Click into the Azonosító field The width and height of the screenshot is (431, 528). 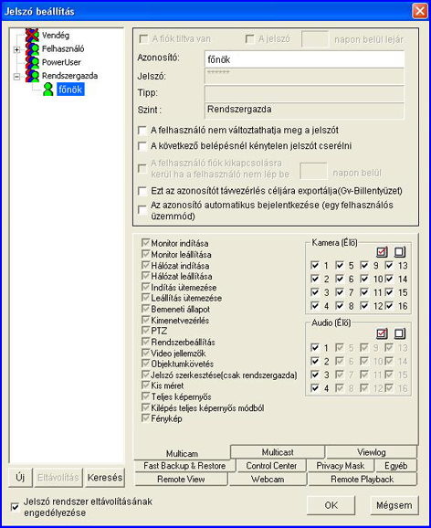[304, 59]
